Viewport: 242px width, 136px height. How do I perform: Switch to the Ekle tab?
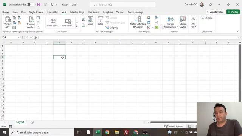23,12
